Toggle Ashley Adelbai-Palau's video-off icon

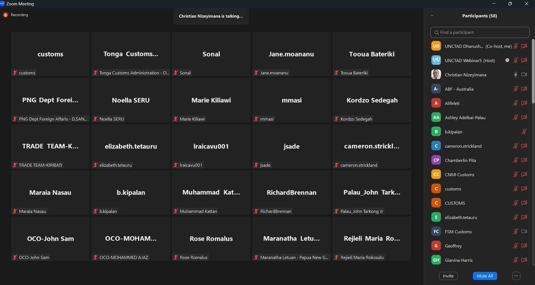524,117
